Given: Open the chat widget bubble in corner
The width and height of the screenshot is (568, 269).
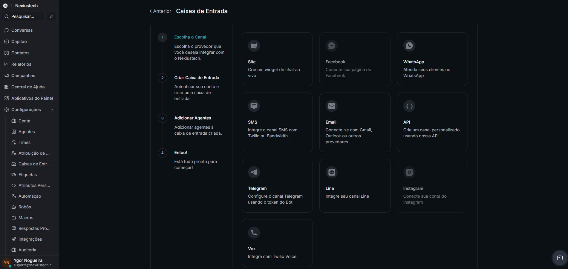Looking at the screenshot, I should [560, 258].
